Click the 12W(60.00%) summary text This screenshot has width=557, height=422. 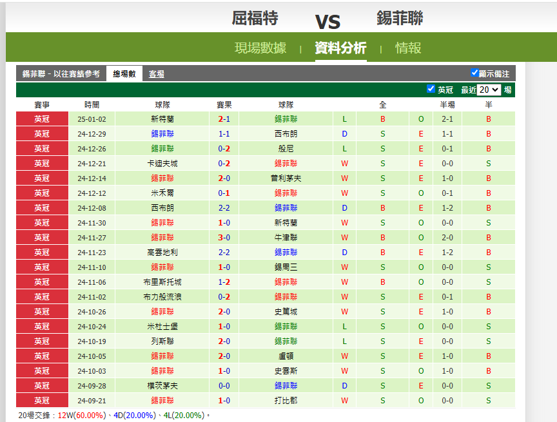(x=82, y=416)
